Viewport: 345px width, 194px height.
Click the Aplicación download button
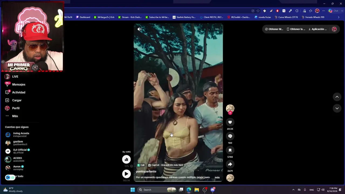(x=318, y=29)
